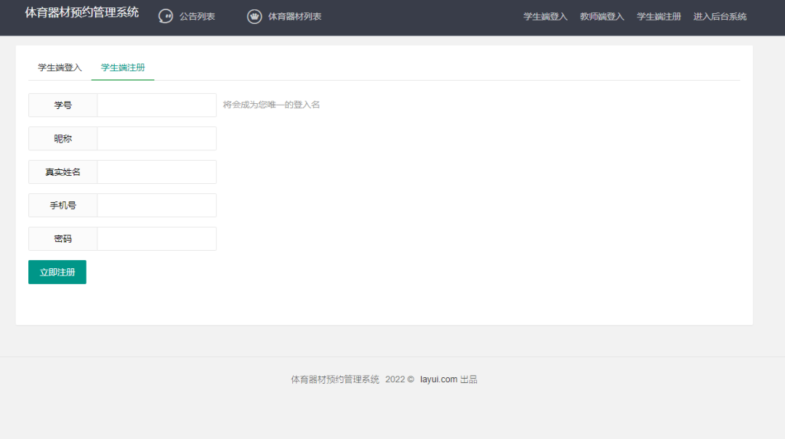
Task: Focus the 真实姓名 input field
Action: click(x=156, y=172)
